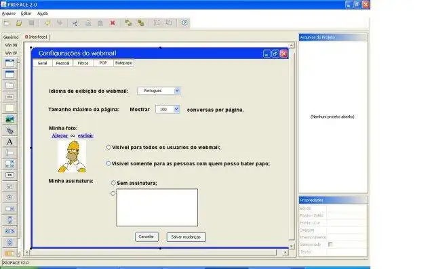Select the 'abc' text field widget in palette
Screen dimensions: 434x269
point(9,97)
